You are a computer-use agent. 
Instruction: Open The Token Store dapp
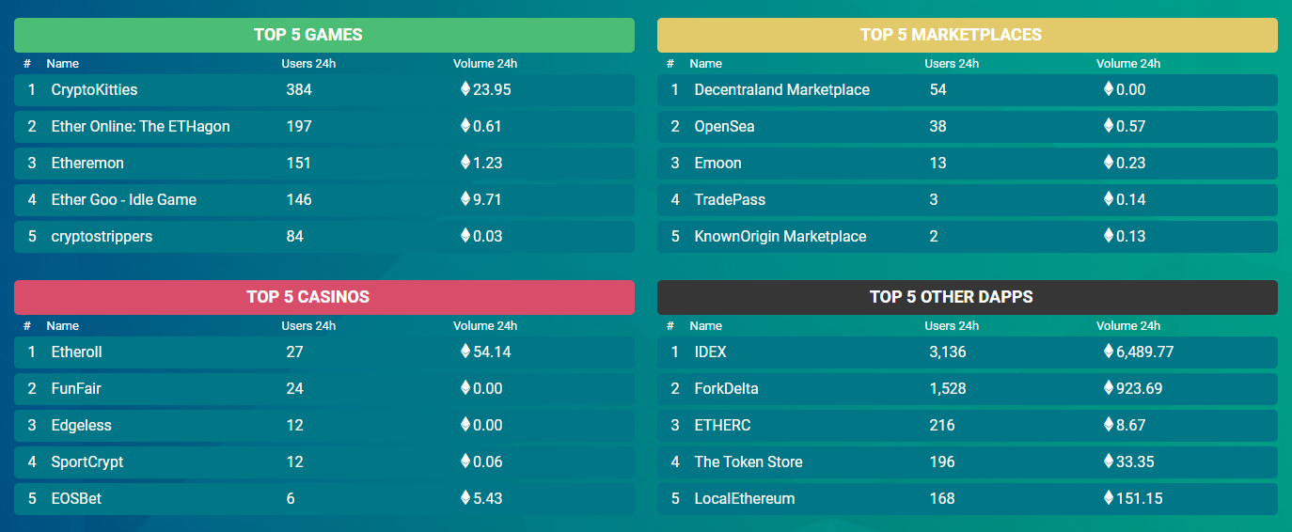(x=748, y=462)
